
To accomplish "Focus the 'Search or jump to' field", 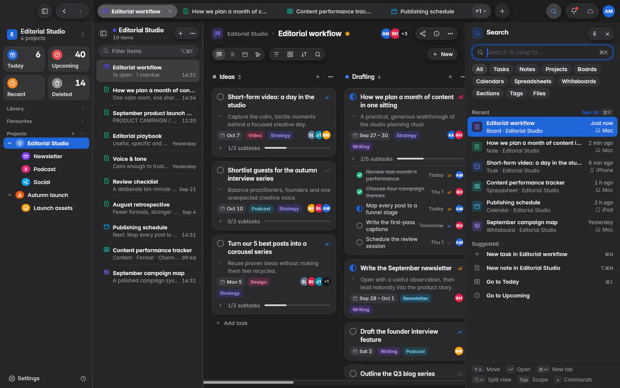I will [x=542, y=52].
